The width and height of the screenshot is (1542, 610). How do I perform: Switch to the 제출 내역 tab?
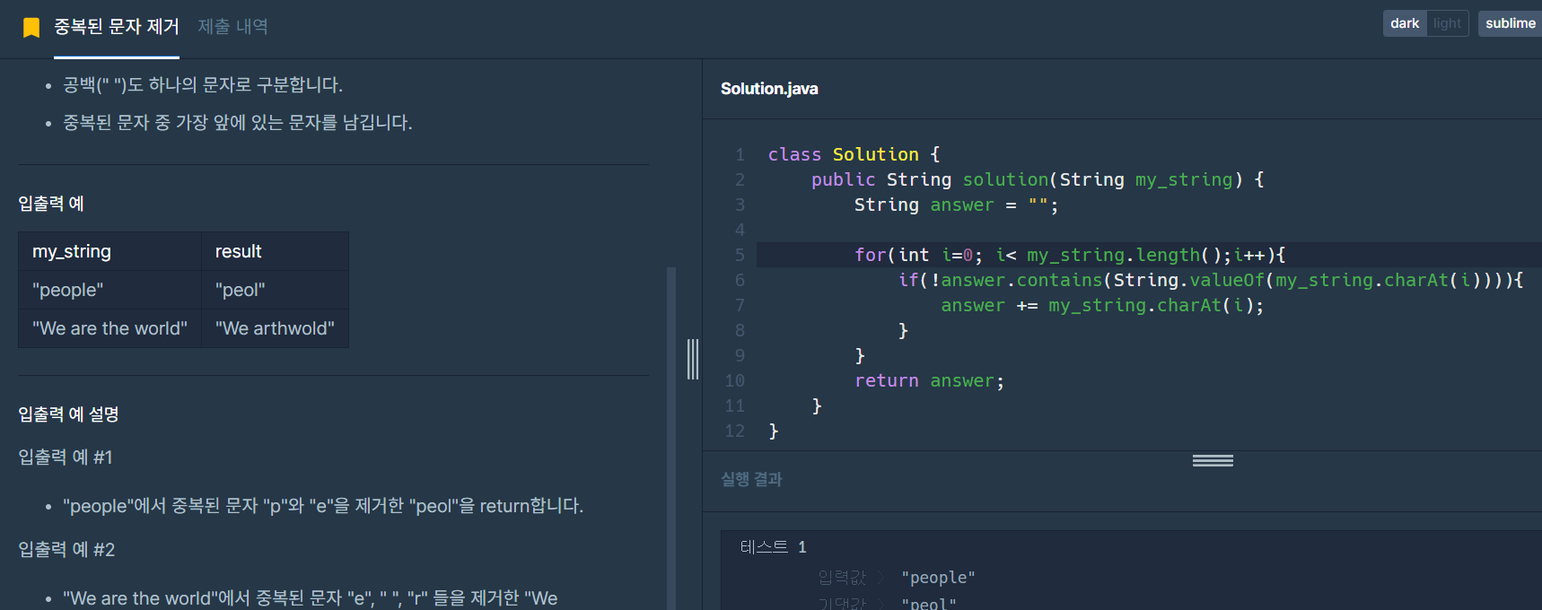coord(232,27)
